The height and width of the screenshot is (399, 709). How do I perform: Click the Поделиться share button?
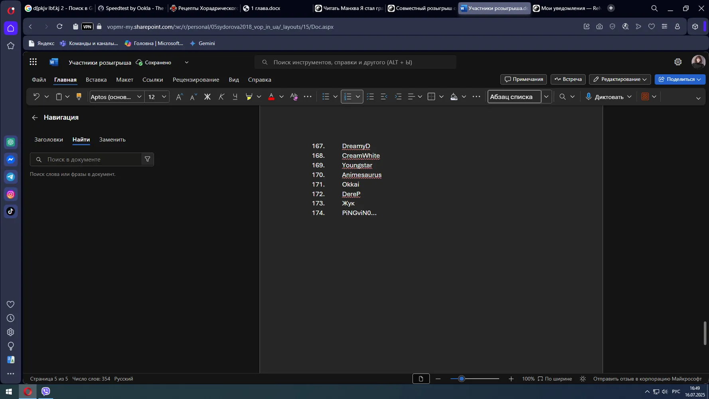(x=680, y=79)
